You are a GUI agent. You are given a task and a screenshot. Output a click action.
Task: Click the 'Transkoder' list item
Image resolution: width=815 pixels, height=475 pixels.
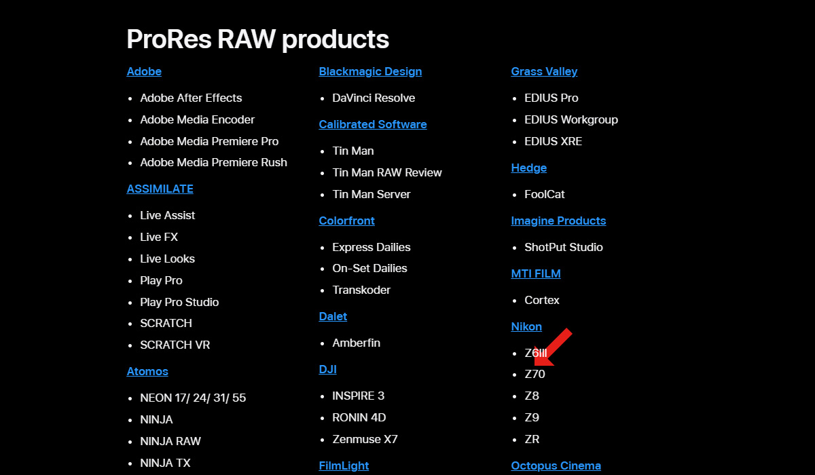pyautogui.click(x=361, y=290)
